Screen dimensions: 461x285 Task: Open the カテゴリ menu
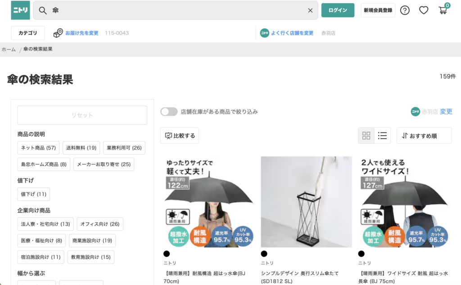click(x=28, y=33)
